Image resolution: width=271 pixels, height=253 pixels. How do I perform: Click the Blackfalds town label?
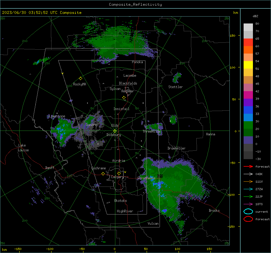click(x=128, y=83)
